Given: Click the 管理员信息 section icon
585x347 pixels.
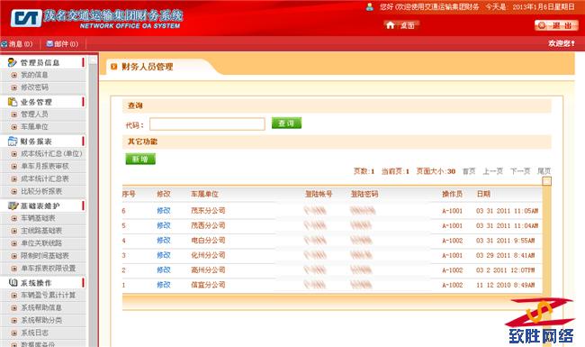Looking at the screenshot, I should tap(13, 62).
